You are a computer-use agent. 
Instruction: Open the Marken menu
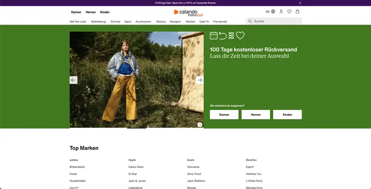190,21
